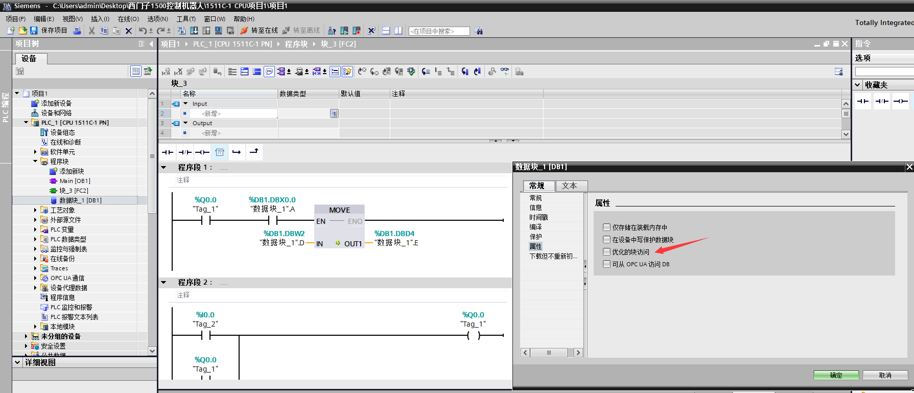The image size is (914, 393).
Task: Select 时间戳 in DB1 properties navigation
Action: tap(538, 217)
